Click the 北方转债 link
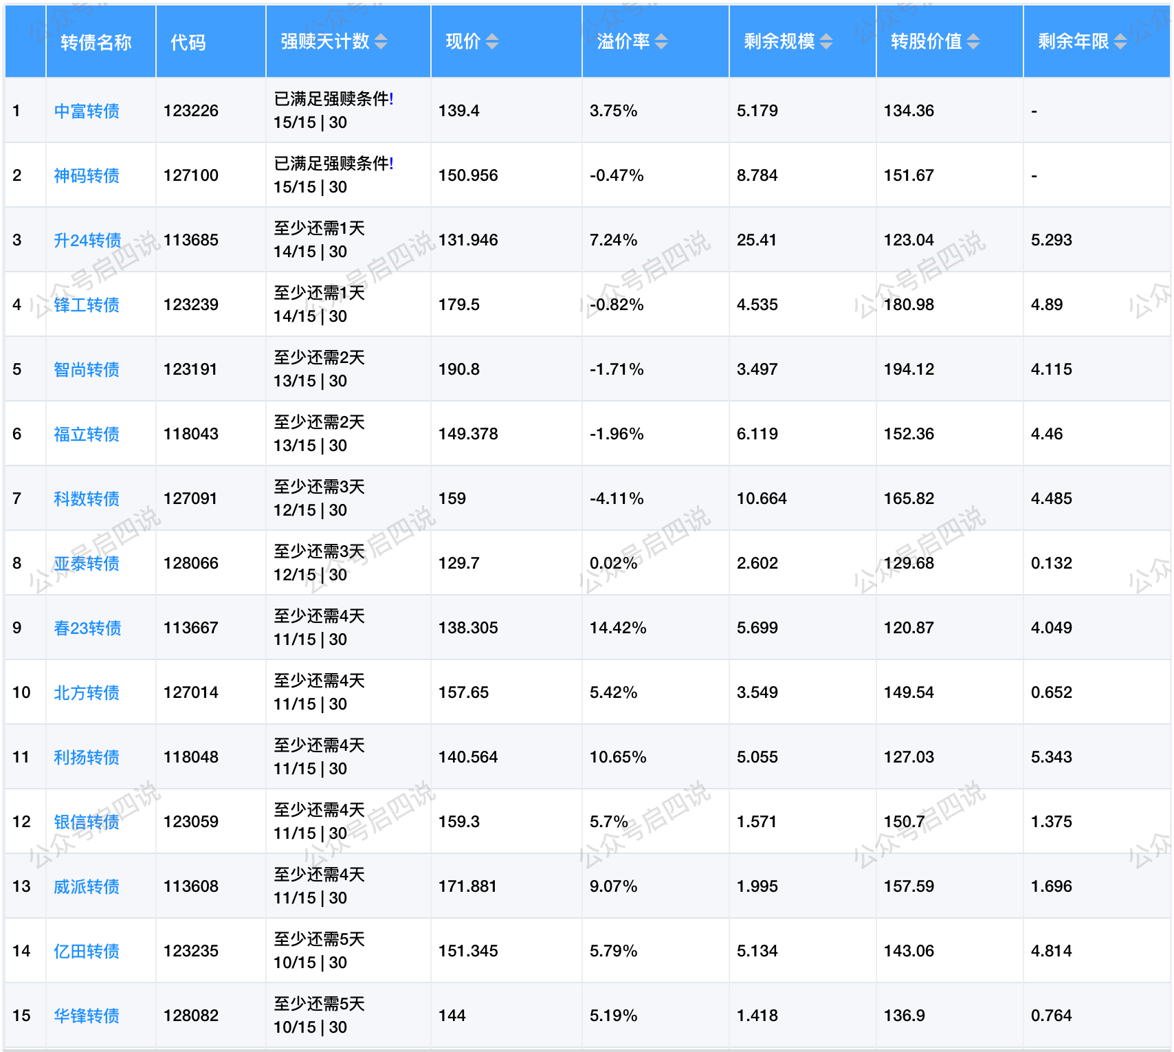The height and width of the screenshot is (1052, 1174). [x=87, y=692]
